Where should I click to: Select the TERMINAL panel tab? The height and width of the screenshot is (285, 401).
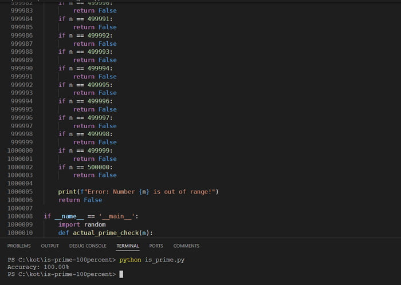click(128, 246)
